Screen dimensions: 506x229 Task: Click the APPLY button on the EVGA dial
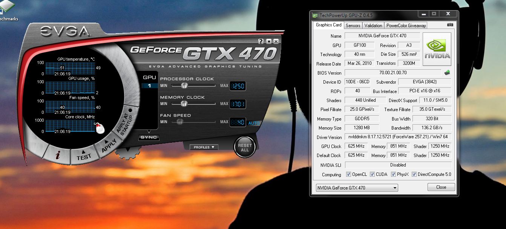pos(109,145)
